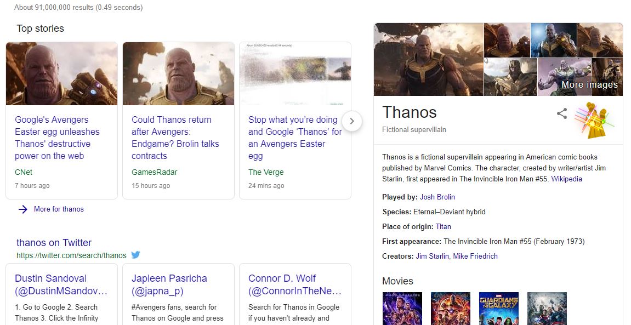Click The Verge source label

[x=266, y=172]
